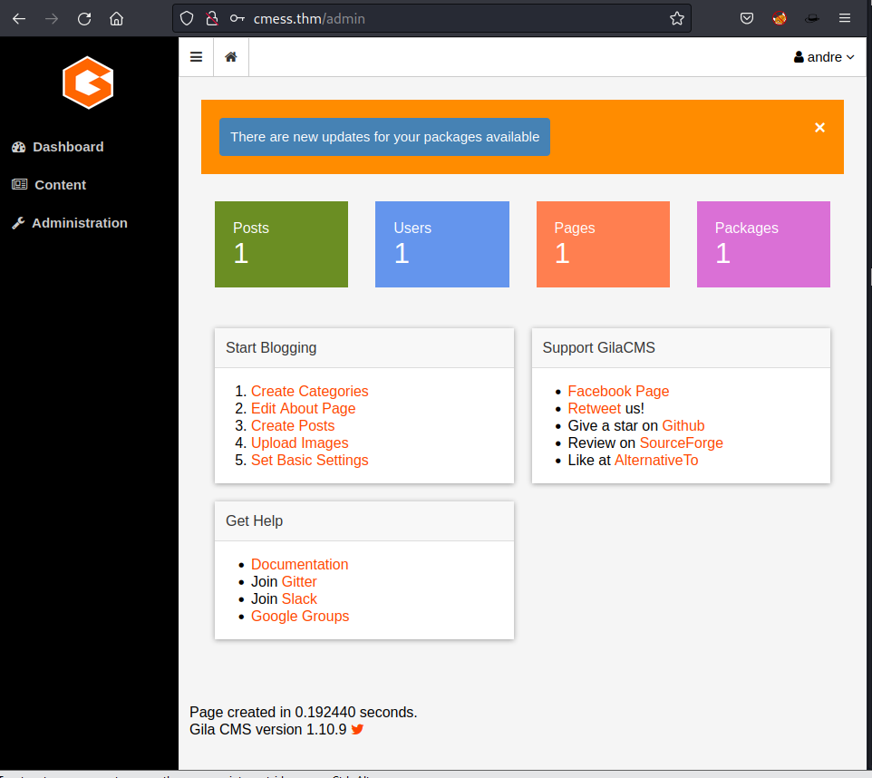Click the Gitter link
872x778 pixels.
[x=299, y=581]
